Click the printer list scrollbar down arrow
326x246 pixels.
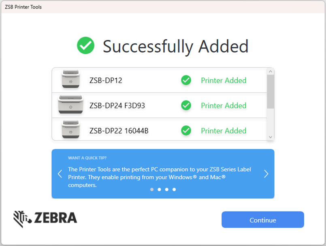tap(271, 137)
